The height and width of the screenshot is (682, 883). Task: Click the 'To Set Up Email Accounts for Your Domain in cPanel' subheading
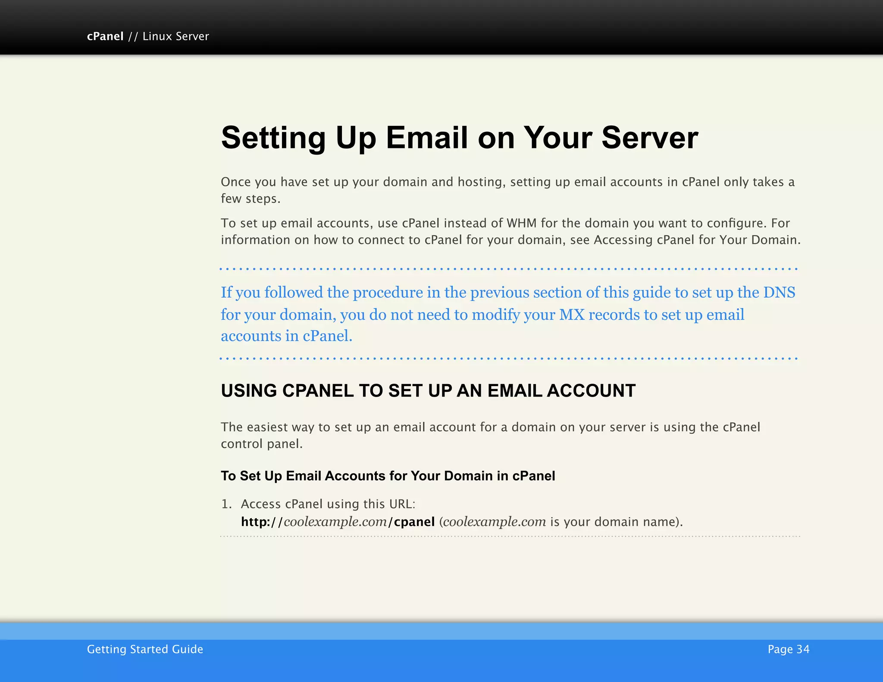pos(388,476)
